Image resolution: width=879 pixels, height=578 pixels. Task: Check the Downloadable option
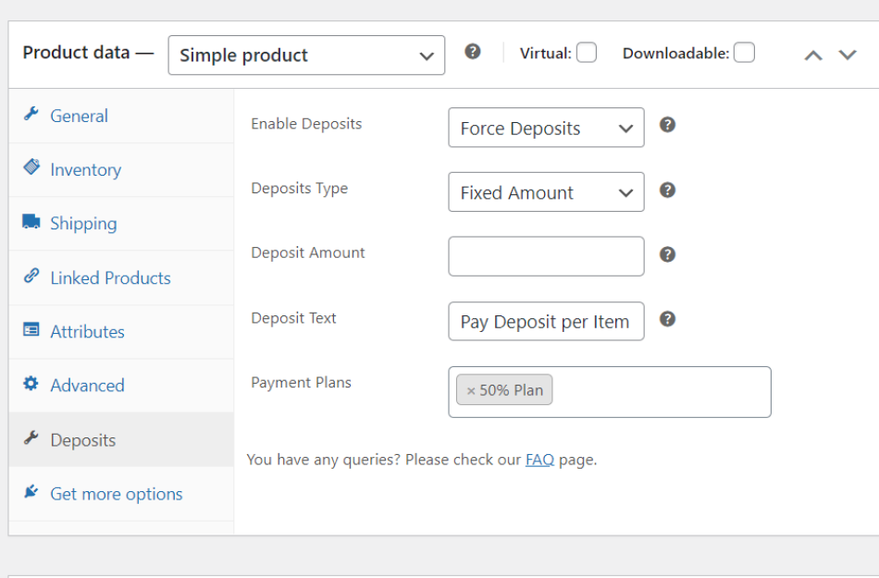pos(745,53)
